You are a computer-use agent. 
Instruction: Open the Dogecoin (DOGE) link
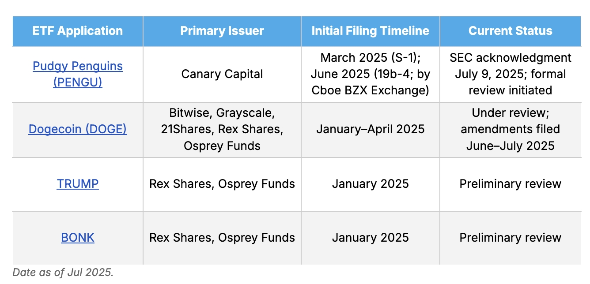pos(78,129)
